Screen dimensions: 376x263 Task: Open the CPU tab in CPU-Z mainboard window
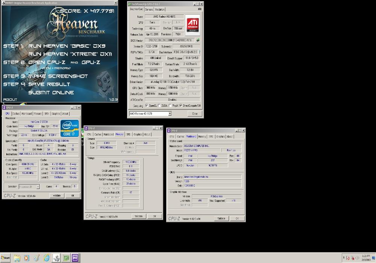click(x=172, y=136)
